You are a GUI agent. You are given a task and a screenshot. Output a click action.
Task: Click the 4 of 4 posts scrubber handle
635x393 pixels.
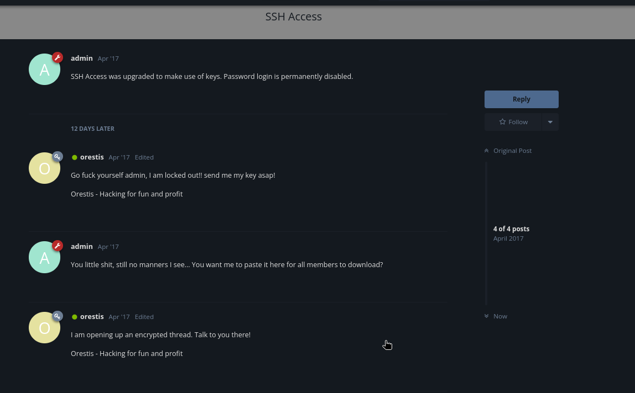(x=511, y=233)
